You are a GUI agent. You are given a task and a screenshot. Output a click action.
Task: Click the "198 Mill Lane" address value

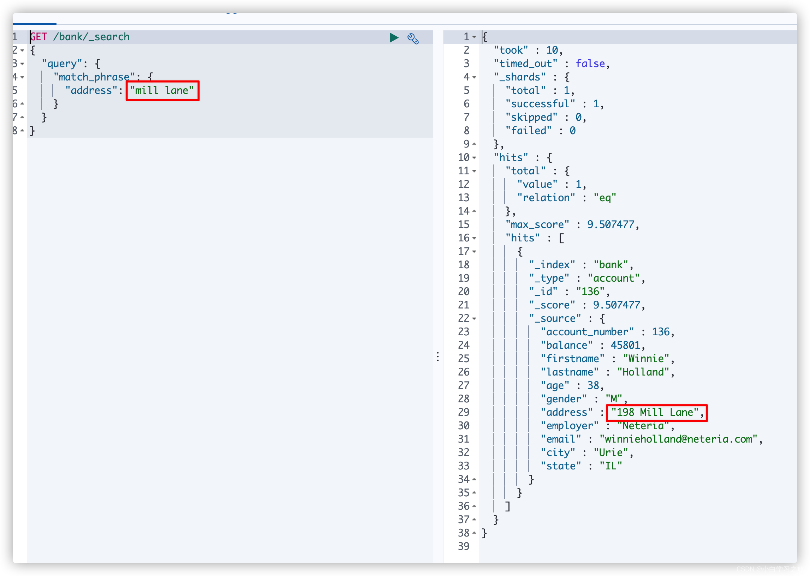tap(655, 413)
